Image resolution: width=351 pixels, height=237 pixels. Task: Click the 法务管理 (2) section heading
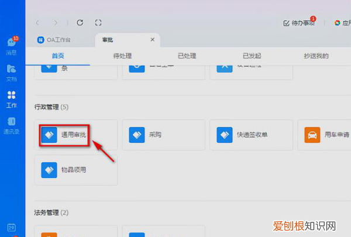[x=51, y=212]
